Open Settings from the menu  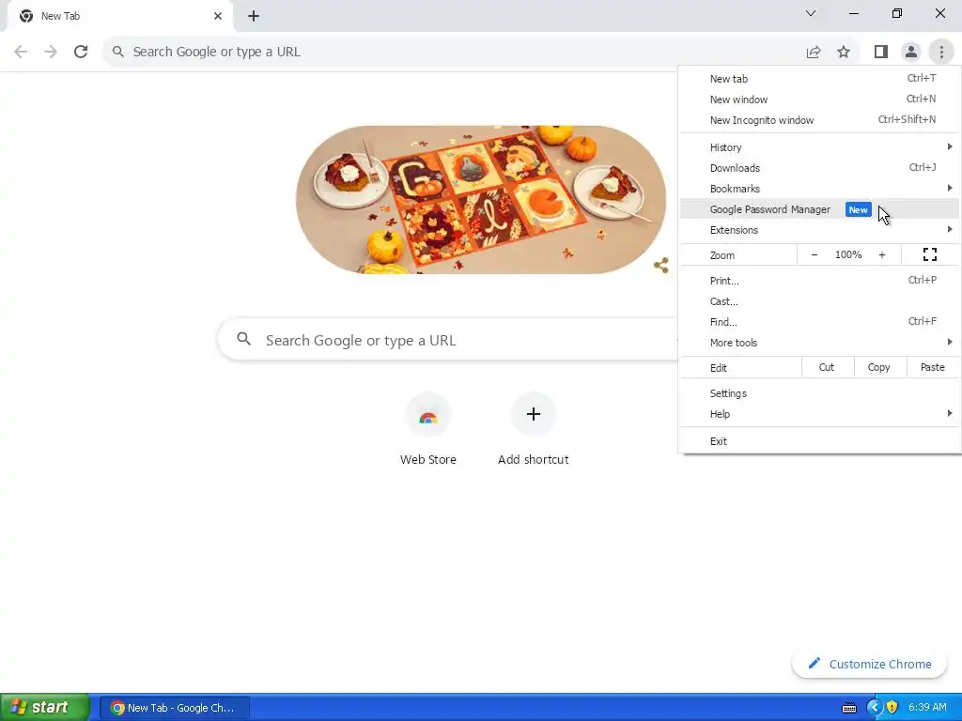(819, 393)
